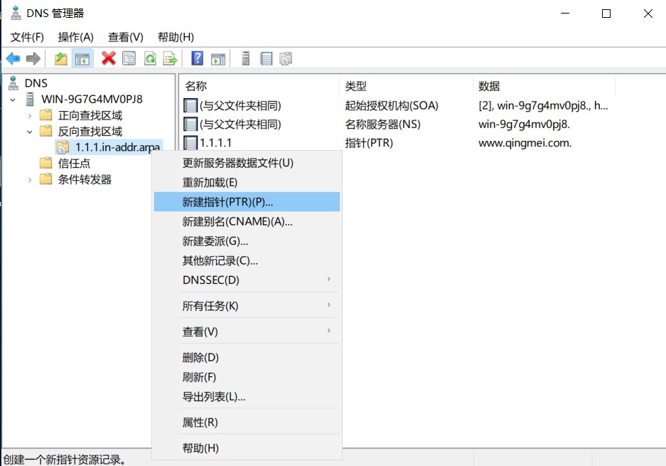Choose 新建别名(CNAME)(A)... option
This screenshot has height=466, width=666.
click(247, 221)
